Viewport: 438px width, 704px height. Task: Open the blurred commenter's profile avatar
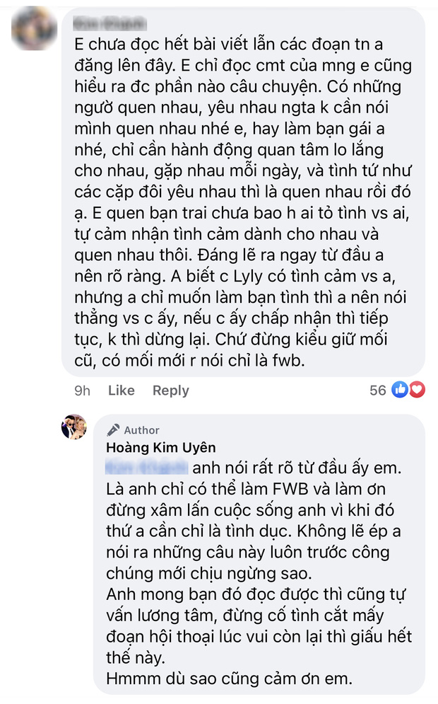[34, 28]
